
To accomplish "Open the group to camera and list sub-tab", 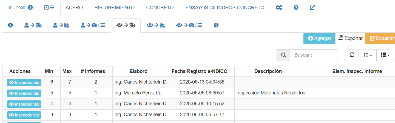I will (x=189, y=25).
